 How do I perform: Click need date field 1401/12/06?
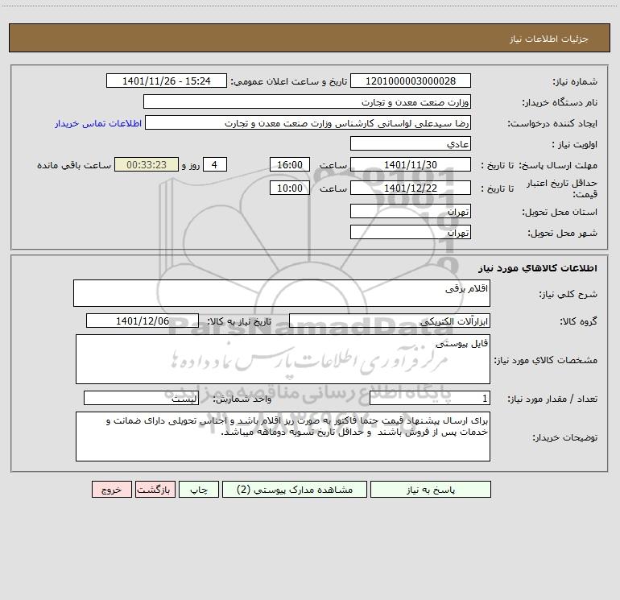pos(143,321)
